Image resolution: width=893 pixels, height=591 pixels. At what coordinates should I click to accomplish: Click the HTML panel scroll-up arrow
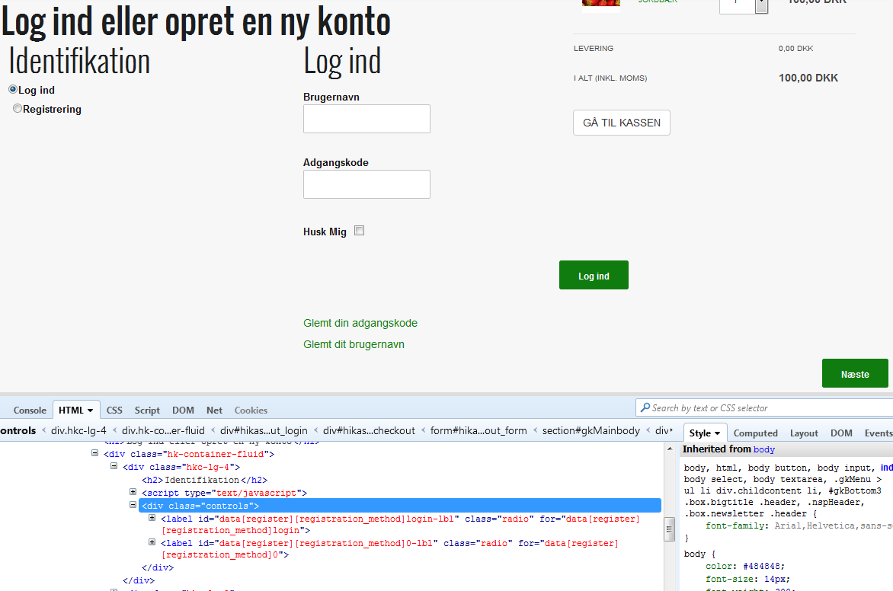tap(670, 449)
